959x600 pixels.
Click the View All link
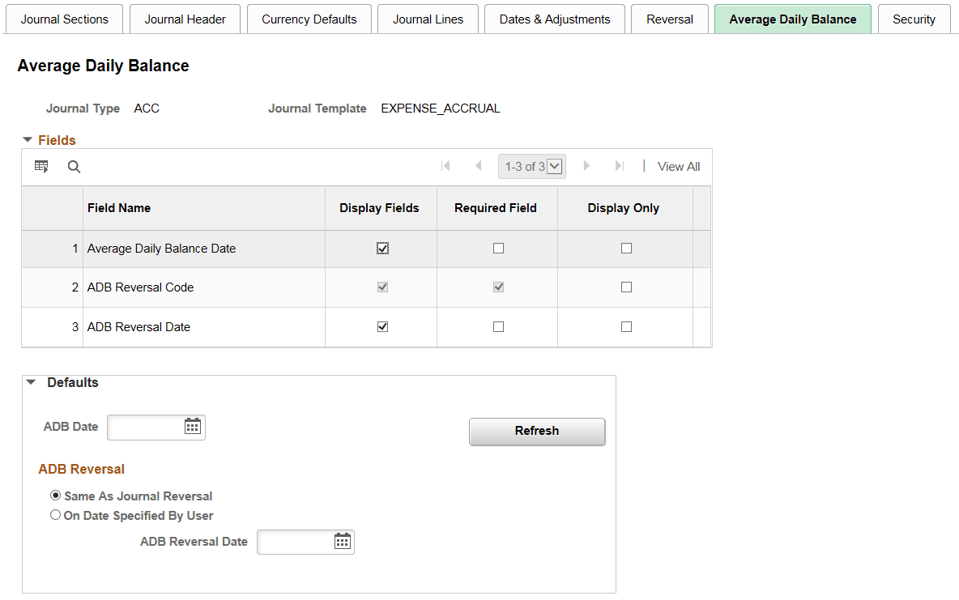pyautogui.click(x=678, y=167)
